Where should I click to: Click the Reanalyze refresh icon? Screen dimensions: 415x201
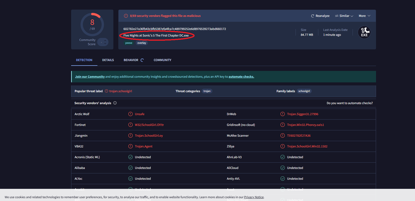click(313, 16)
